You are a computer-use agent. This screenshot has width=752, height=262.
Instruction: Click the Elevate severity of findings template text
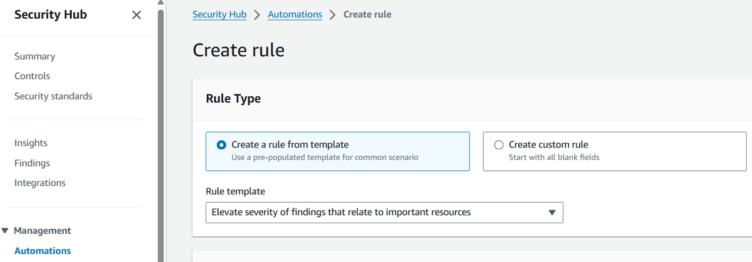tap(341, 213)
